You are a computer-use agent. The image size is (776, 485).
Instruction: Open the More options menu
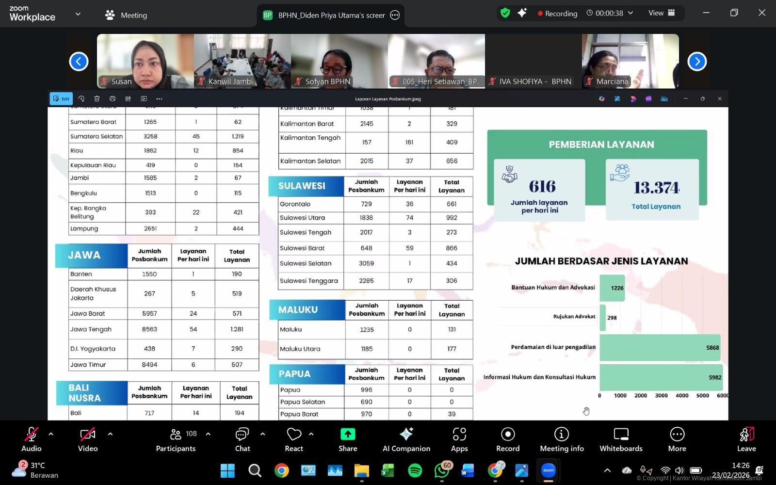677,439
